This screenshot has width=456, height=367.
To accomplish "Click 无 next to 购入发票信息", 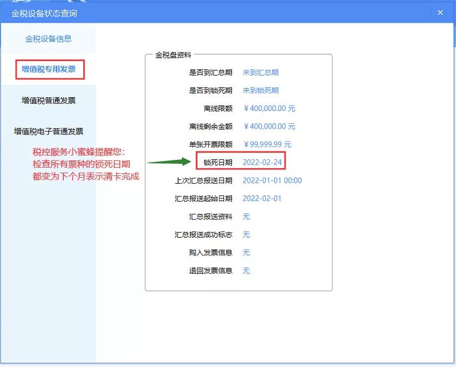I will (246, 253).
